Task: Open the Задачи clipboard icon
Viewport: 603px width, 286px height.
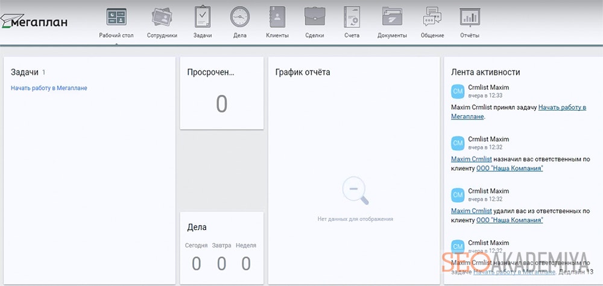Action: (203, 16)
